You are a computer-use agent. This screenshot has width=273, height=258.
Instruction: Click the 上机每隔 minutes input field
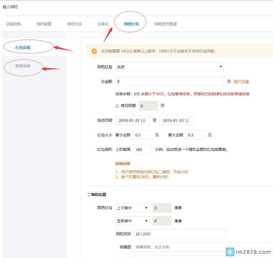pos(142,150)
